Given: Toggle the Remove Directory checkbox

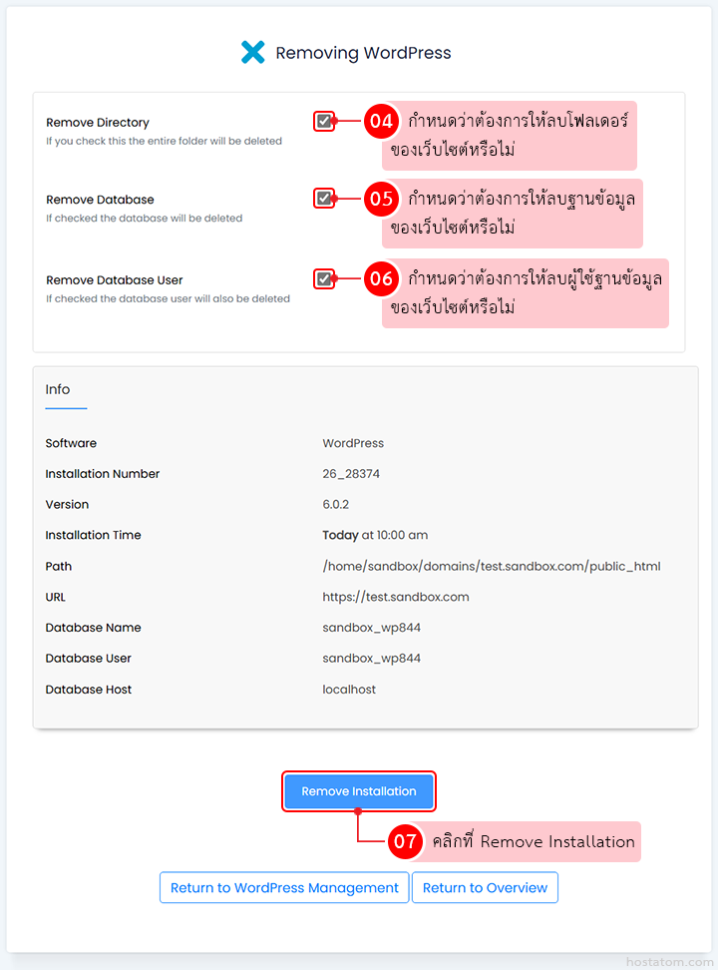Looking at the screenshot, I should [324, 121].
